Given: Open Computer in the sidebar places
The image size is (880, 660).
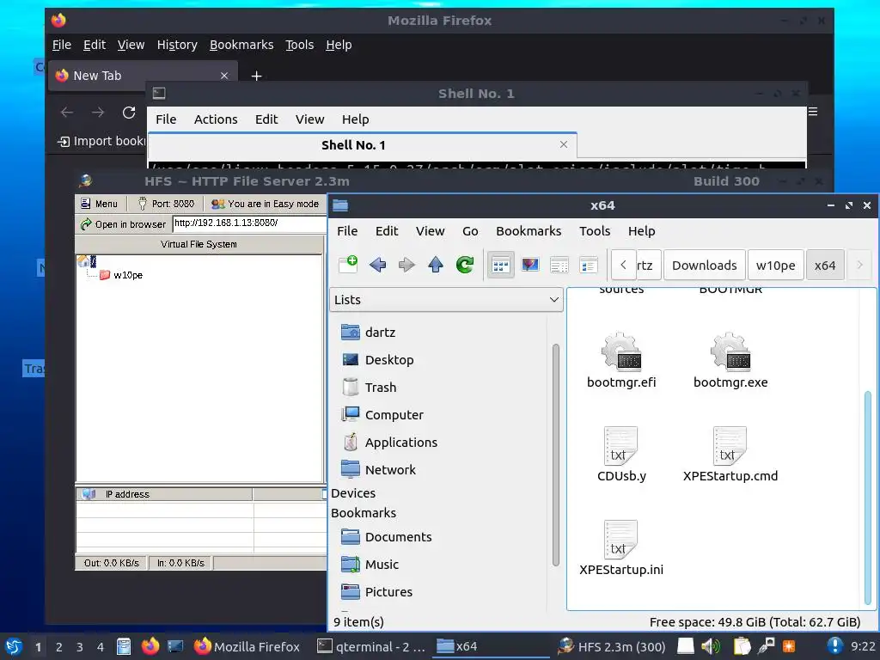Looking at the screenshot, I should (382, 415).
